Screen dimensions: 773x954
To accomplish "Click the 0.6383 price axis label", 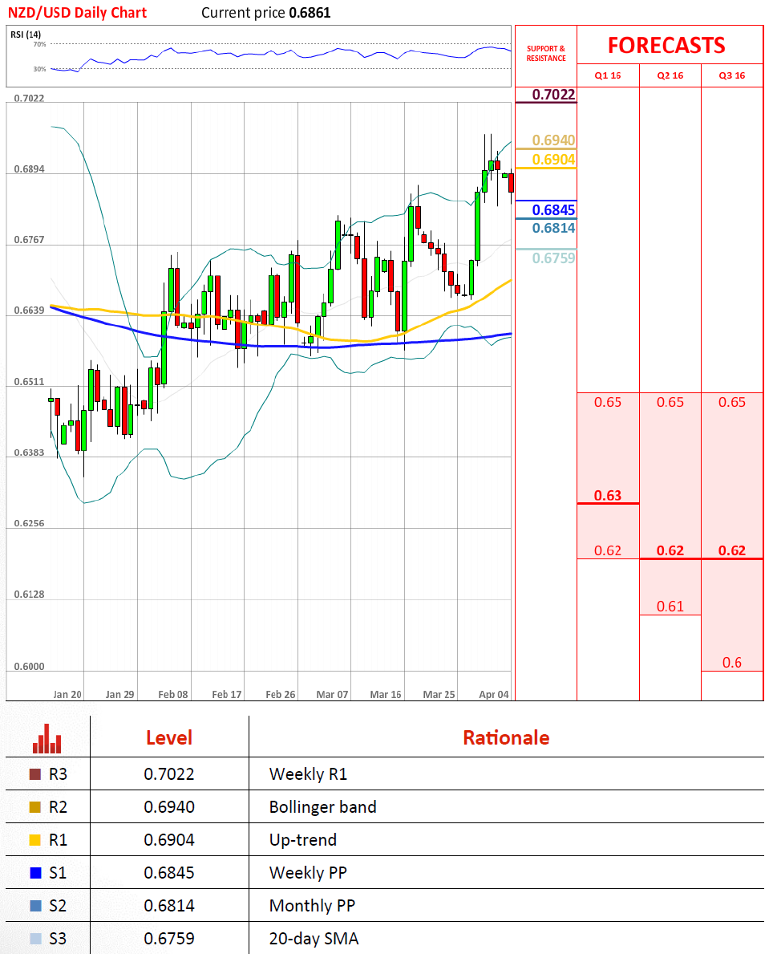I will tap(29, 453).
